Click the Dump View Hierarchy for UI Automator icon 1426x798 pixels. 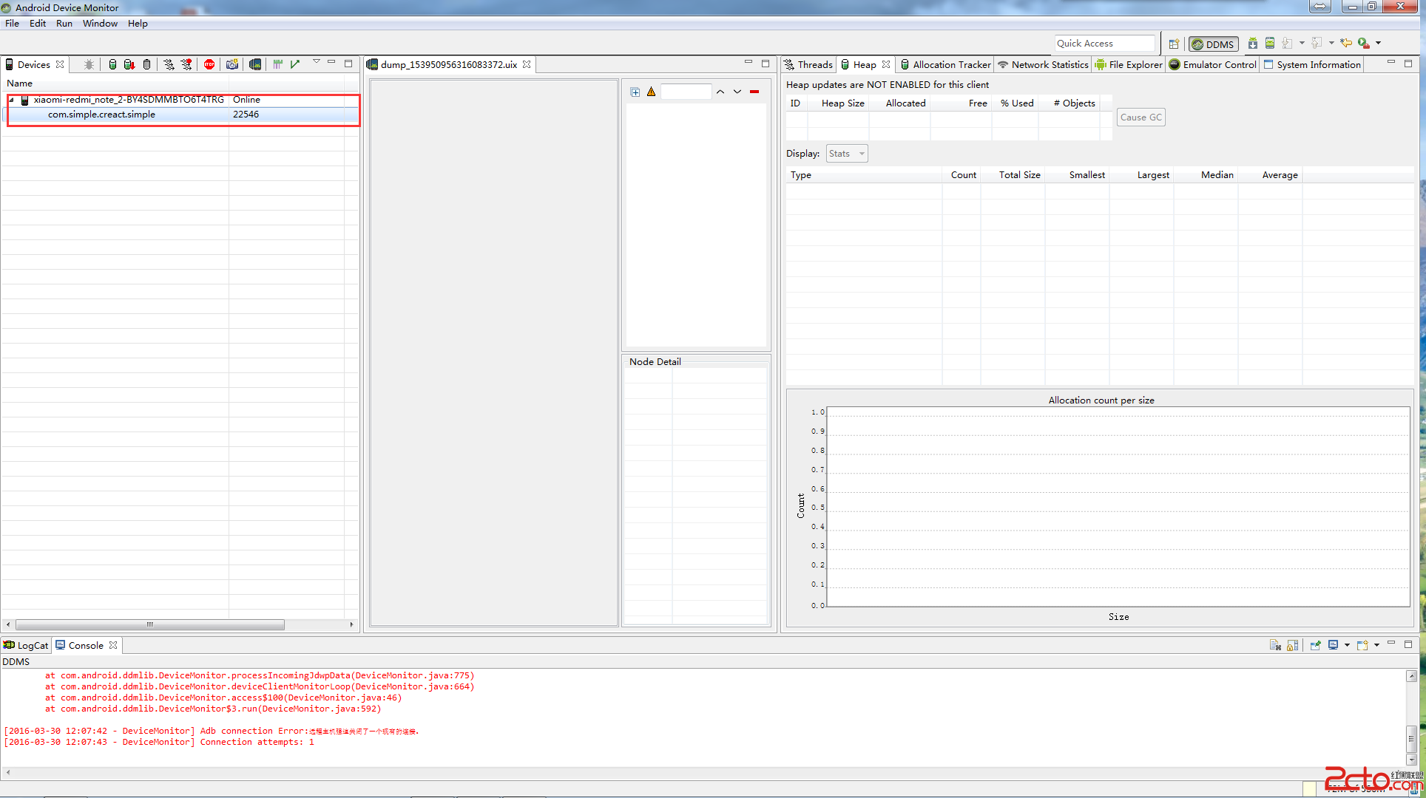[255, 64]
